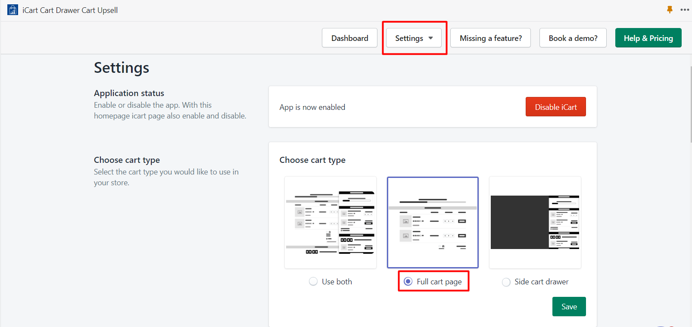Click the orange pin icon

point(670,9)
